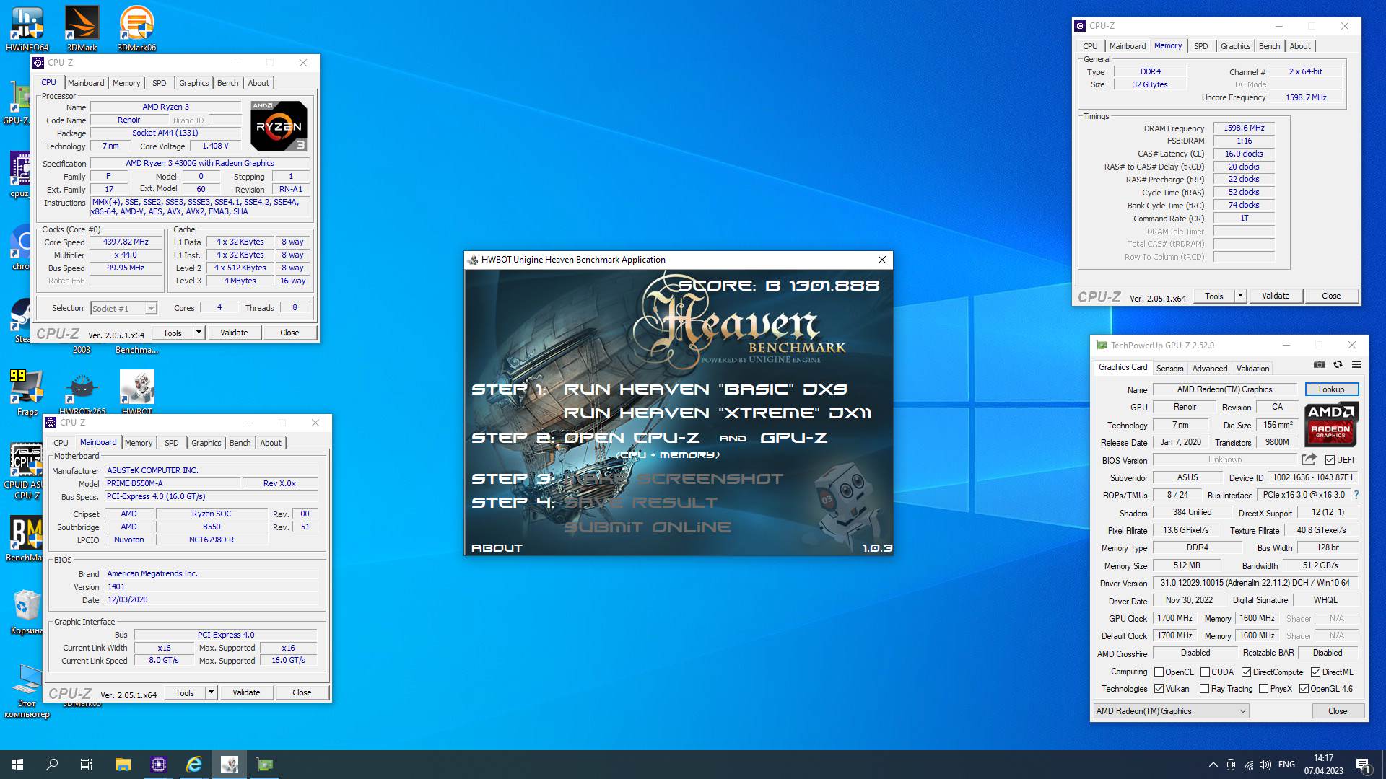This screenshot has width=1386, height=779.
Task: Click the GPU-Z Name field AMD Radeon(TM) Graphics
Action: (x=1224, y=389)
